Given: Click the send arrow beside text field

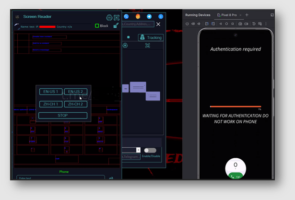Looking at the screenshot, I should (x=111, y=178).
